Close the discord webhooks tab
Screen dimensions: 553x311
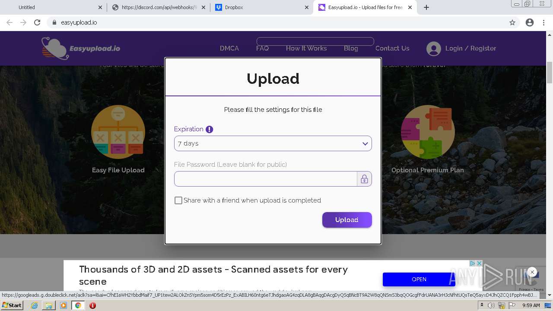[x=203, y=7]
